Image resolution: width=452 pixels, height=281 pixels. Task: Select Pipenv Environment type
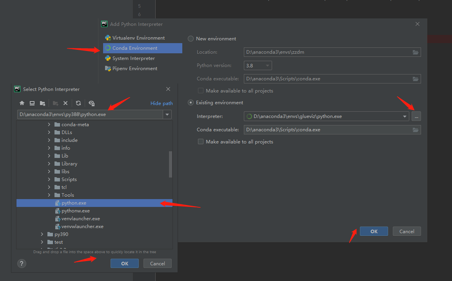pyautogui.click(x=142, y=68)
